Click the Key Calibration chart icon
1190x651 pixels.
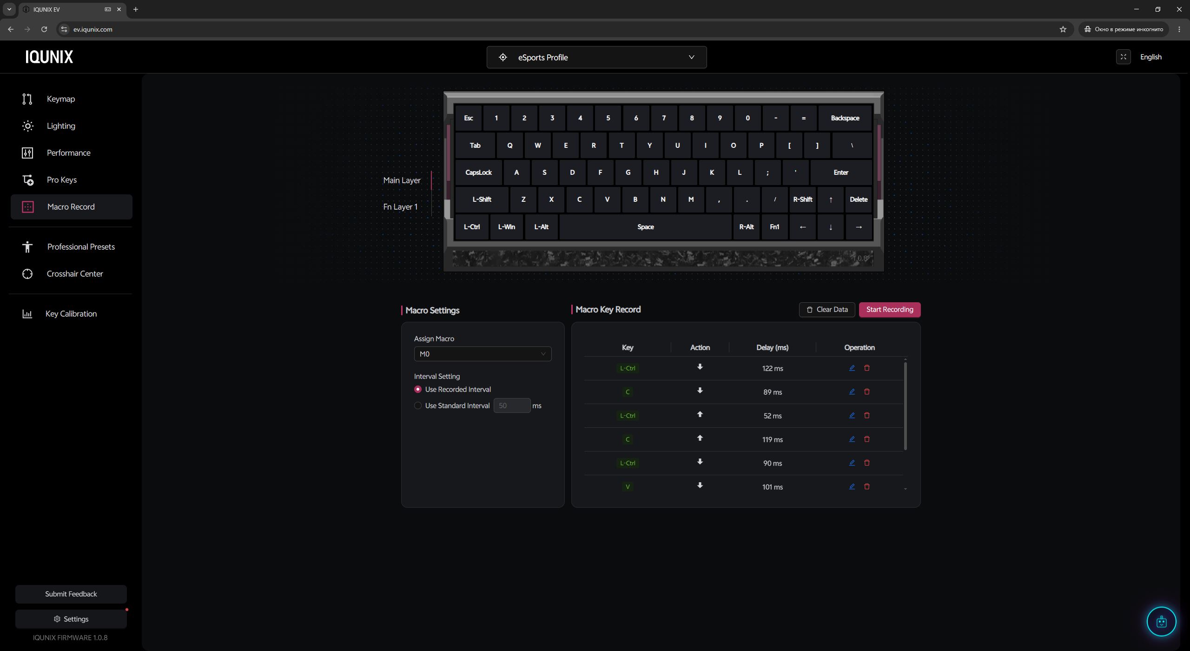tap(27, 314)
